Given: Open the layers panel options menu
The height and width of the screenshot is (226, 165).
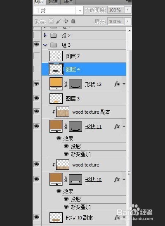Looking at the screenshot, I should pyautogui.click(x=129, y=1).
